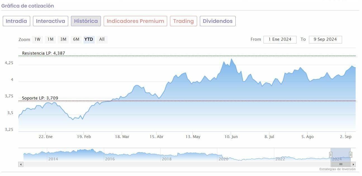Open the Indicadores Premium tab
The height and width of the screenshot is (176, 362).
pos(135,21)
